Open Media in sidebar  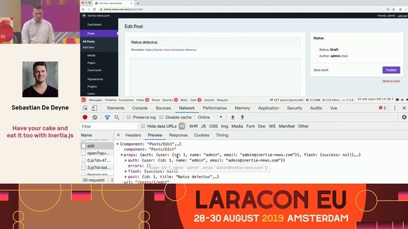[91, 55]
